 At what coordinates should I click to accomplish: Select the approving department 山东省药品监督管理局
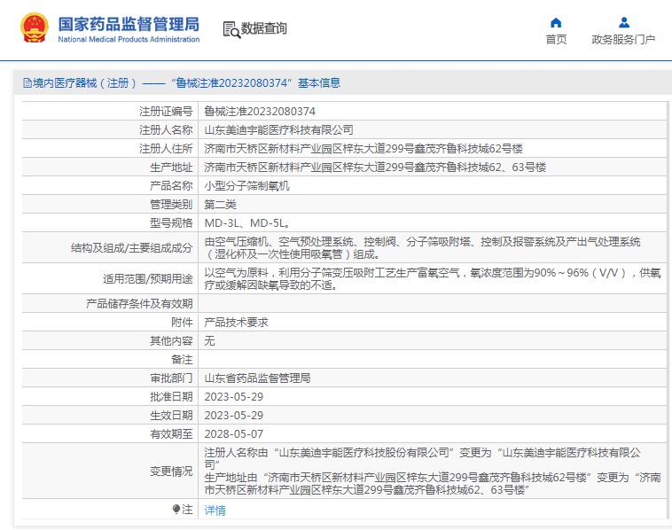click(x=257, y=378)
